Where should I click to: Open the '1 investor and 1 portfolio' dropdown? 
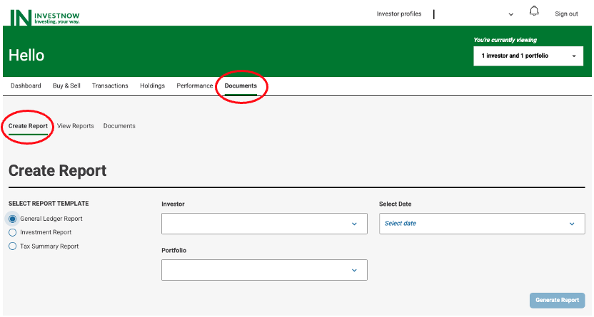[x=528, y=56]
